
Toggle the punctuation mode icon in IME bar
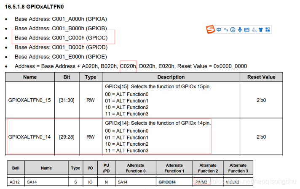226,29
